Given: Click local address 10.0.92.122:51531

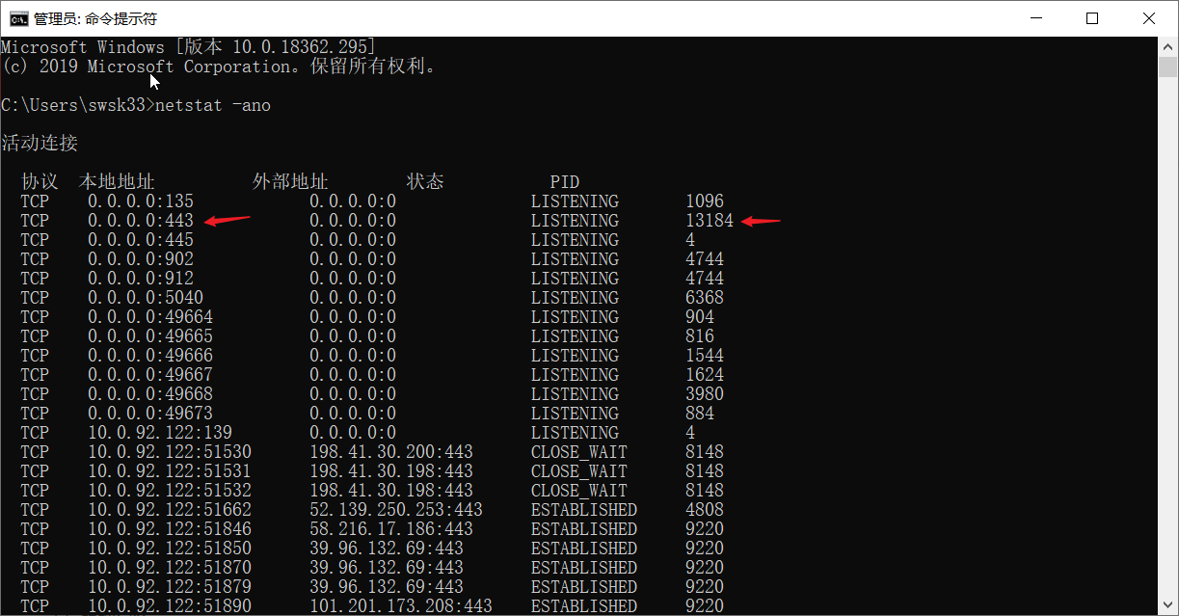Looking at the screenshot, I should (x=170, y=471).
